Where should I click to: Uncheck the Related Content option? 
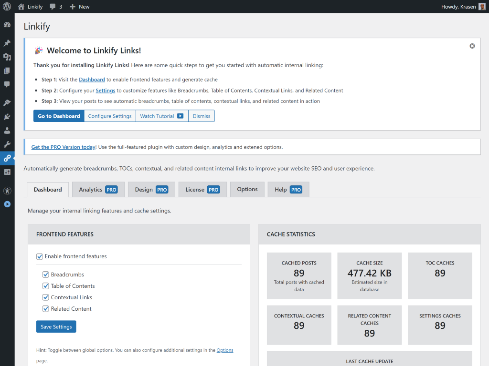click(45, 309)
